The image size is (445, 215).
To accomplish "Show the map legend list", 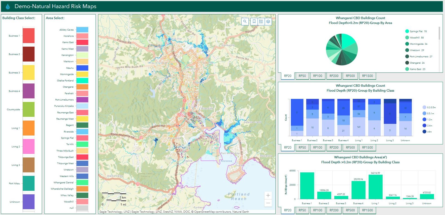I will click(x=261, y=21).
